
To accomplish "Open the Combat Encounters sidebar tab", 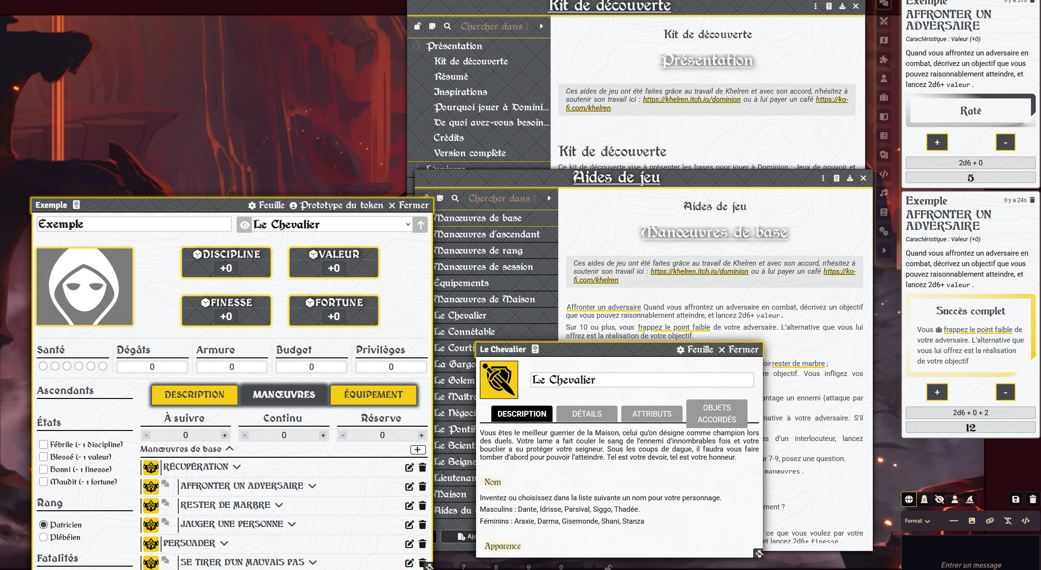I will 884,21.
